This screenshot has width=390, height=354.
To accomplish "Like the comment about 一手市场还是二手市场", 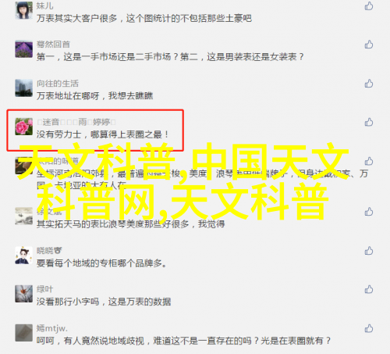I will tap(369, 45).
